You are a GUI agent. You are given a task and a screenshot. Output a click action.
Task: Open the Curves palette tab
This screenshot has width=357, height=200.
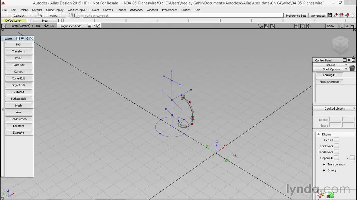coord(18,72)
